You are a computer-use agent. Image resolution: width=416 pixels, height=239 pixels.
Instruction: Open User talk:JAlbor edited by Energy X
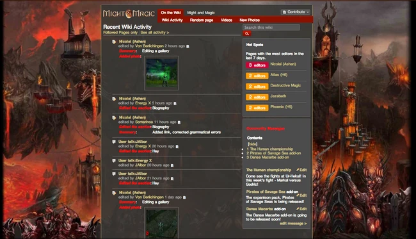[132, 142]
